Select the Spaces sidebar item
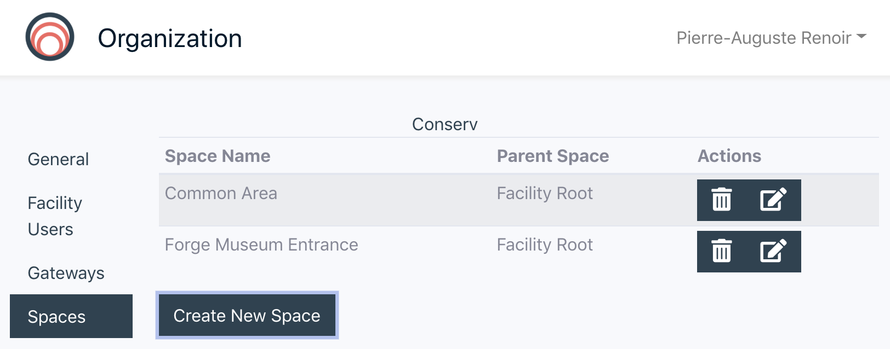890x349 pixels. [x=71, y=316]
